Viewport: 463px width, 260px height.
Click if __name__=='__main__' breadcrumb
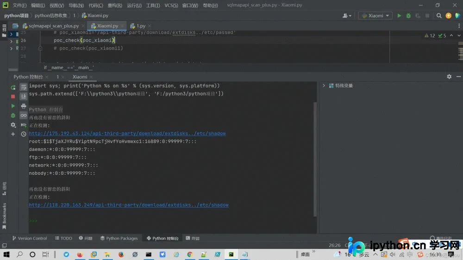pyautogui.click(x=69, y=68)
